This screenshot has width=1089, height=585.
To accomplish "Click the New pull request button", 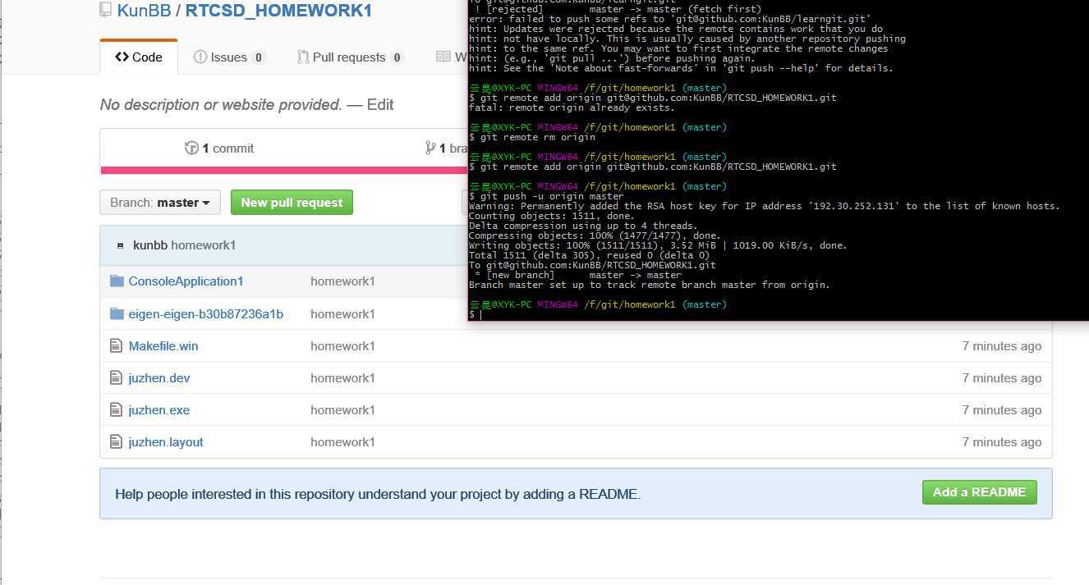I will pyautogui.click(x=292, y=203).
